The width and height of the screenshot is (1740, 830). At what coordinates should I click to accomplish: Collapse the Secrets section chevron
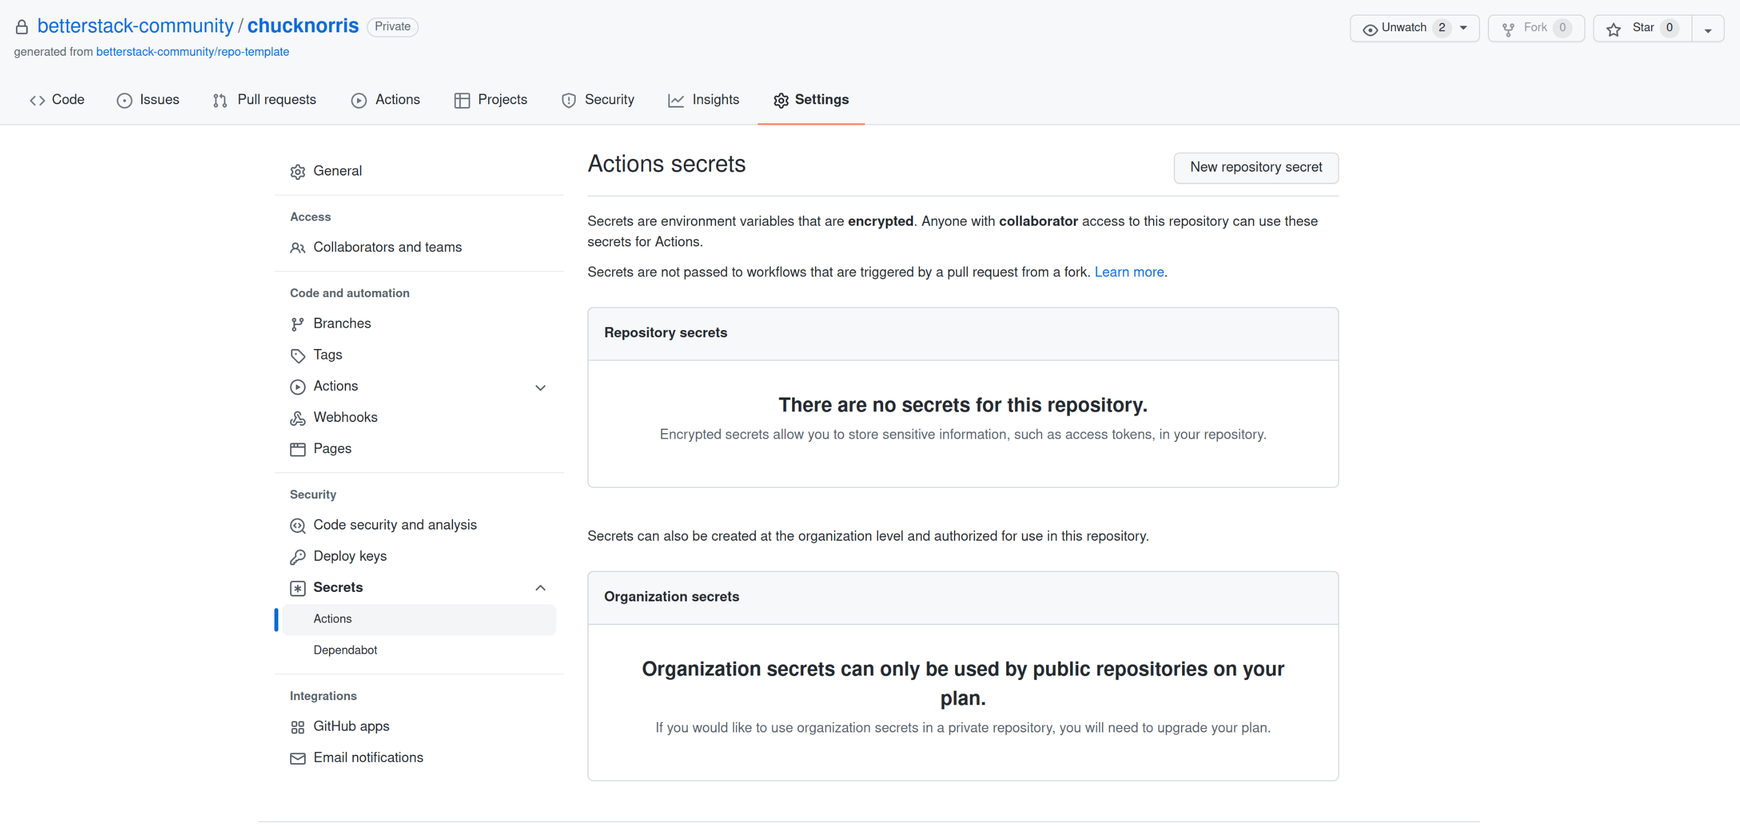(541, 587)
